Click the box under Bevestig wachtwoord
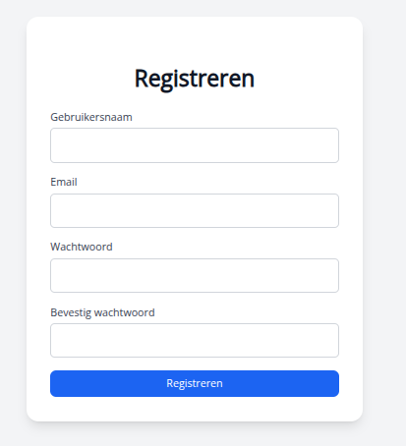Screen dimensions: 406x446 (195, 340)
